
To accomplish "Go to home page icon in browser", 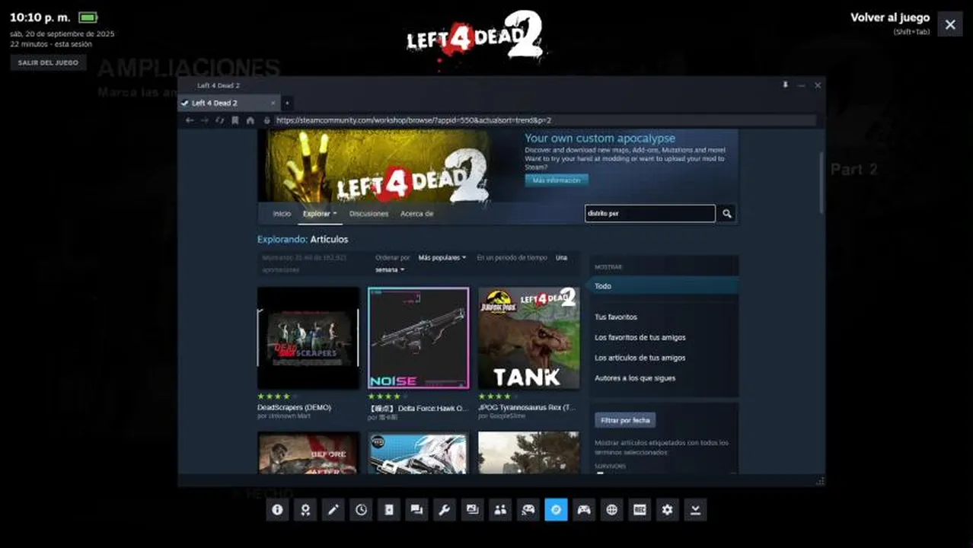I will click(x=250, y=120).
